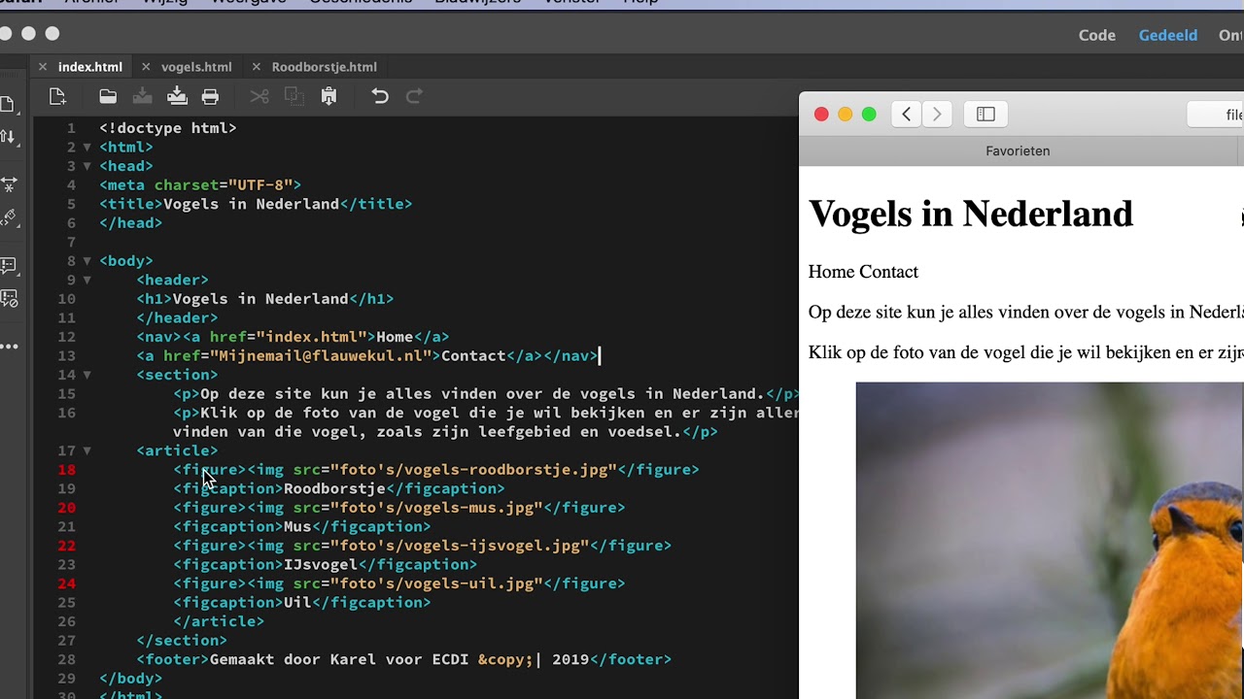The height and width of the screenshot is (699, 1244).
Task: Click the Vogels in Nederland page heading
Action: point(971,214)
